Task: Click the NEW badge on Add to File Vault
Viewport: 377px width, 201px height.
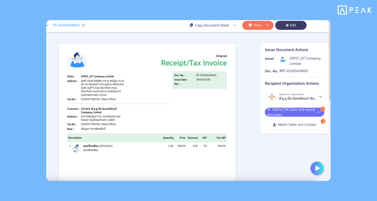Action: (323, 109)
